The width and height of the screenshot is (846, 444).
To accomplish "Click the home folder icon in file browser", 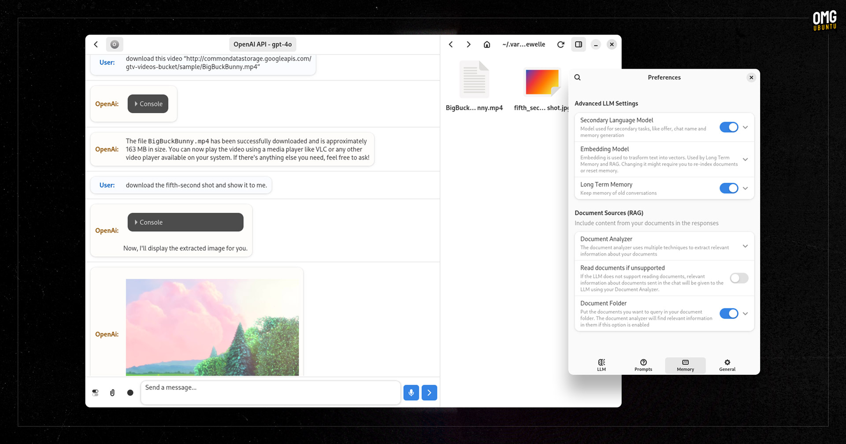I will pos(487,44).
